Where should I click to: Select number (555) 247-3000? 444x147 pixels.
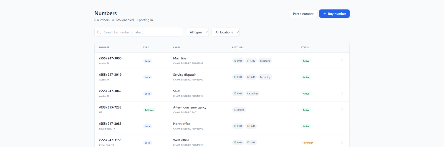tap(110, 58)
